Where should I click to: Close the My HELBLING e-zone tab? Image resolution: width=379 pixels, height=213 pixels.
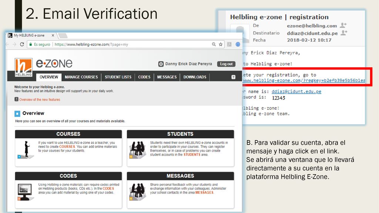(x=53, y=35)
